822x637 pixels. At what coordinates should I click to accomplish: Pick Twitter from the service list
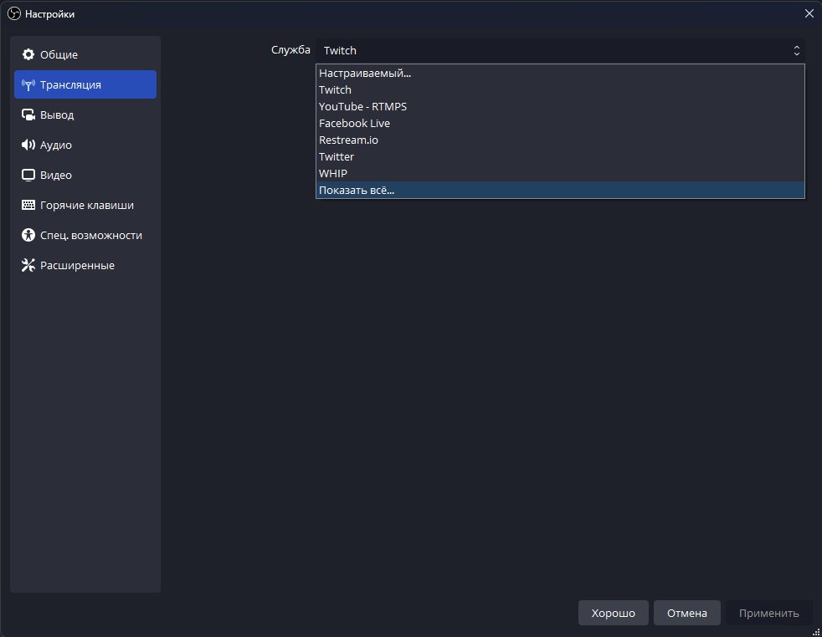(560, 157)
